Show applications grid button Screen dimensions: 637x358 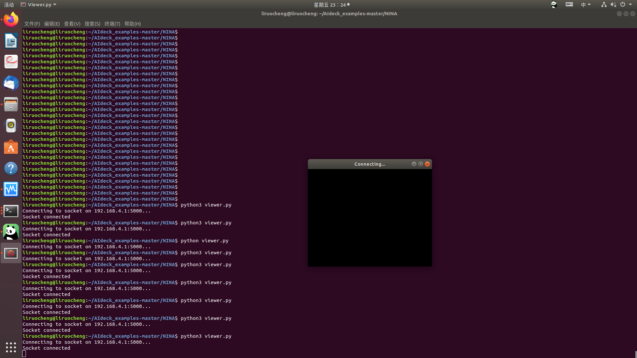click(11, 347)
